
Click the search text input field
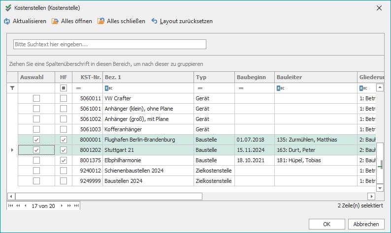[109, 44]
